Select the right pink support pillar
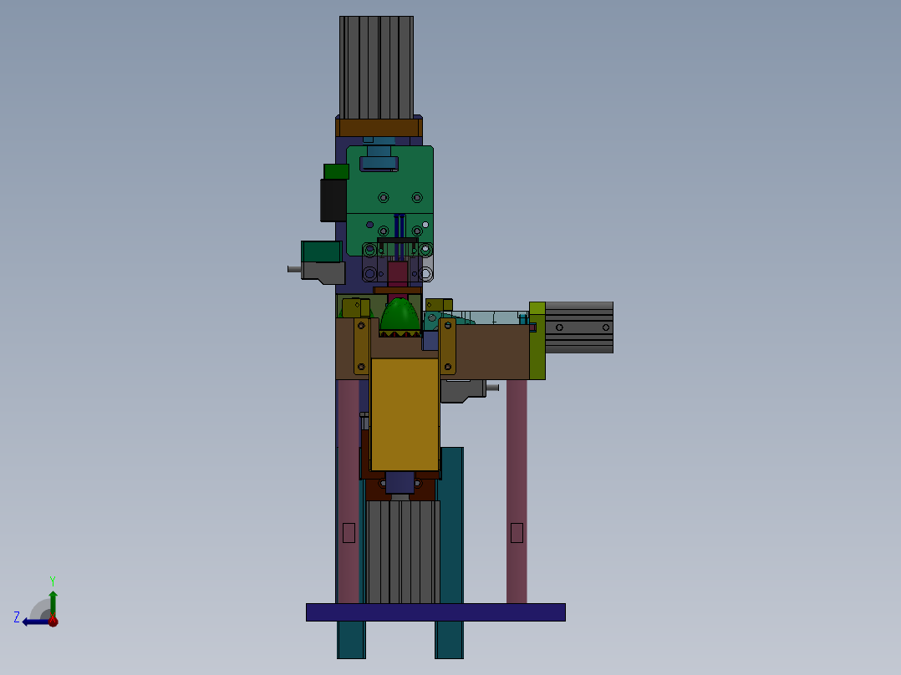The height and width of the screenshot is (675, 901). click(x=517, y=491)
